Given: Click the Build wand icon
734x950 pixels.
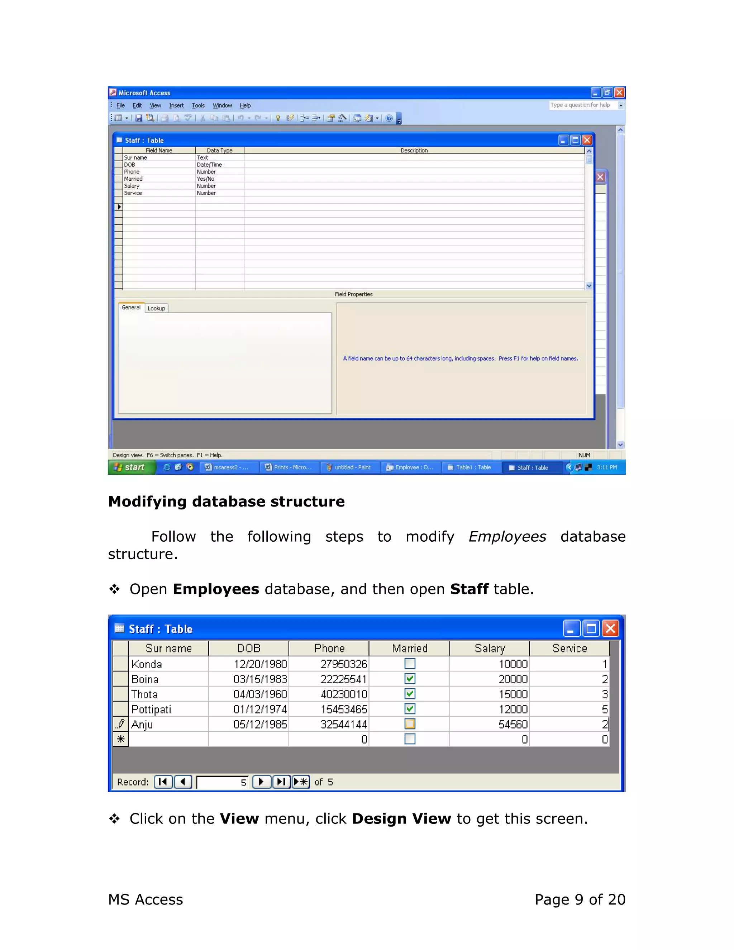Looking at the screenshot, I should (343, 118).
